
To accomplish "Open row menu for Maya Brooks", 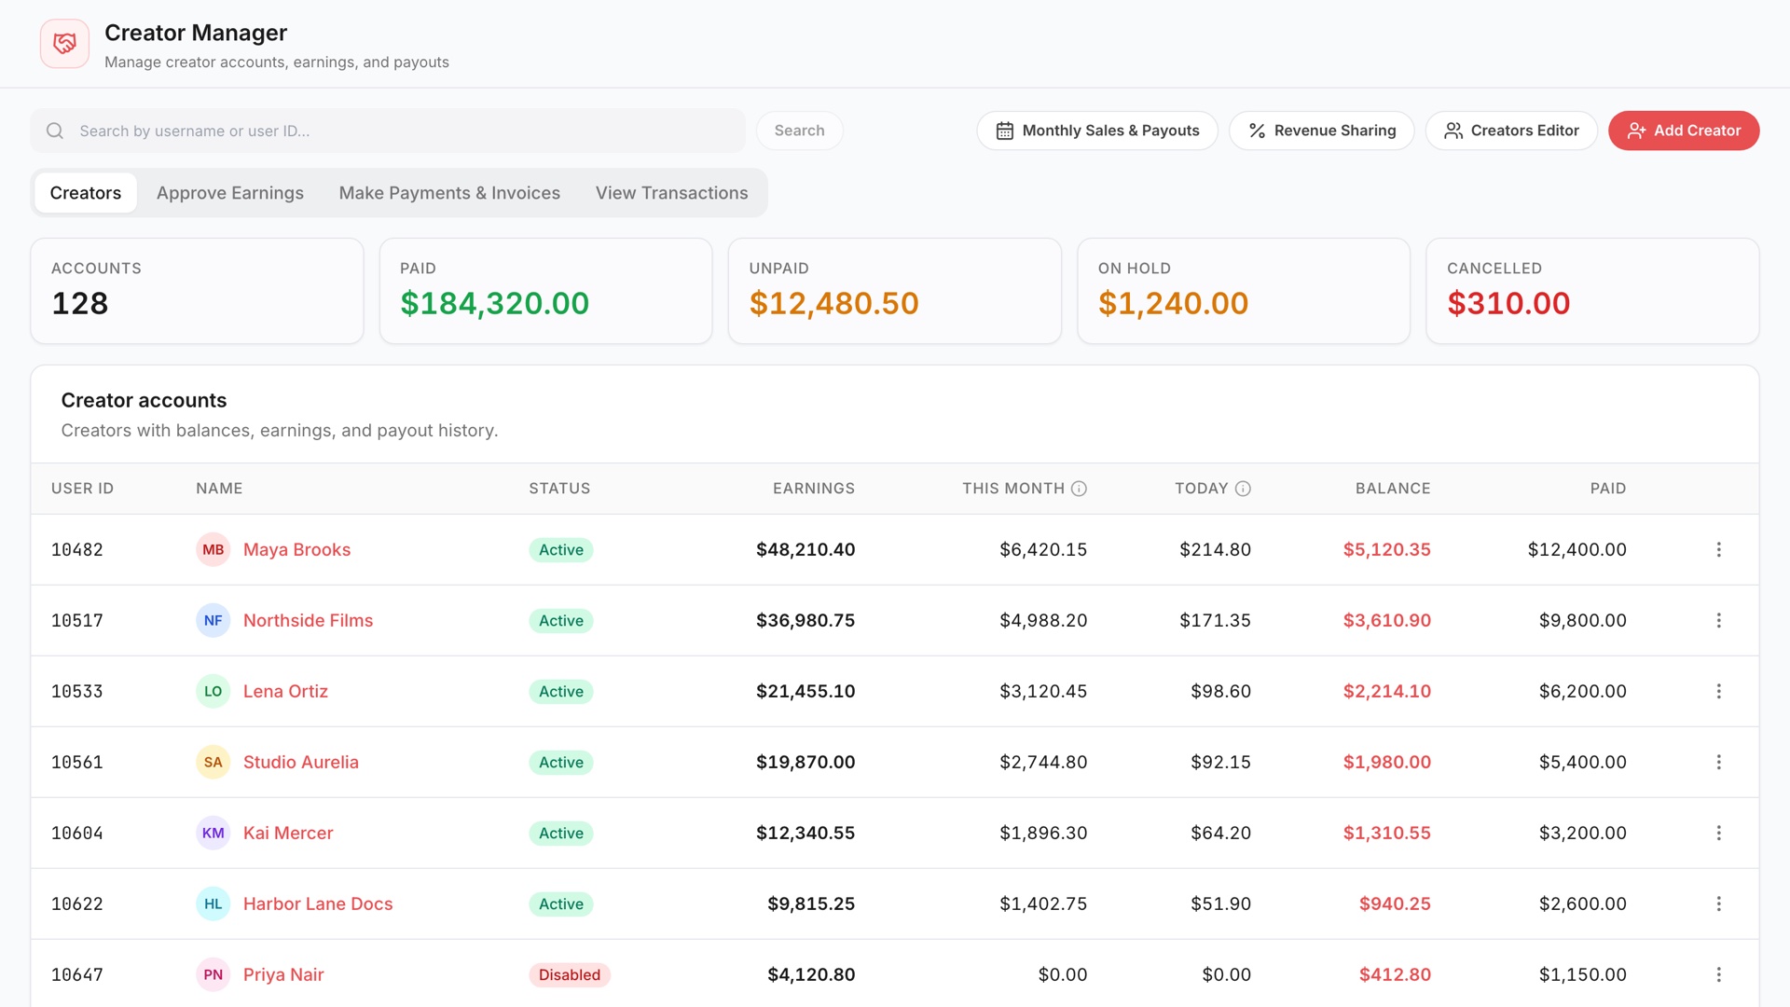I will pos(1718,550).
